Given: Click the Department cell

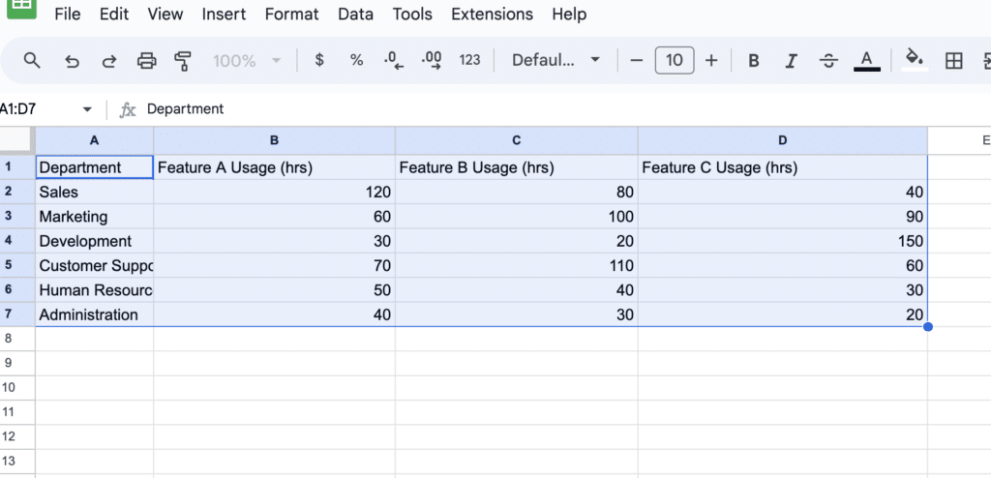Looking at the screenshot, I should (94, 167).
